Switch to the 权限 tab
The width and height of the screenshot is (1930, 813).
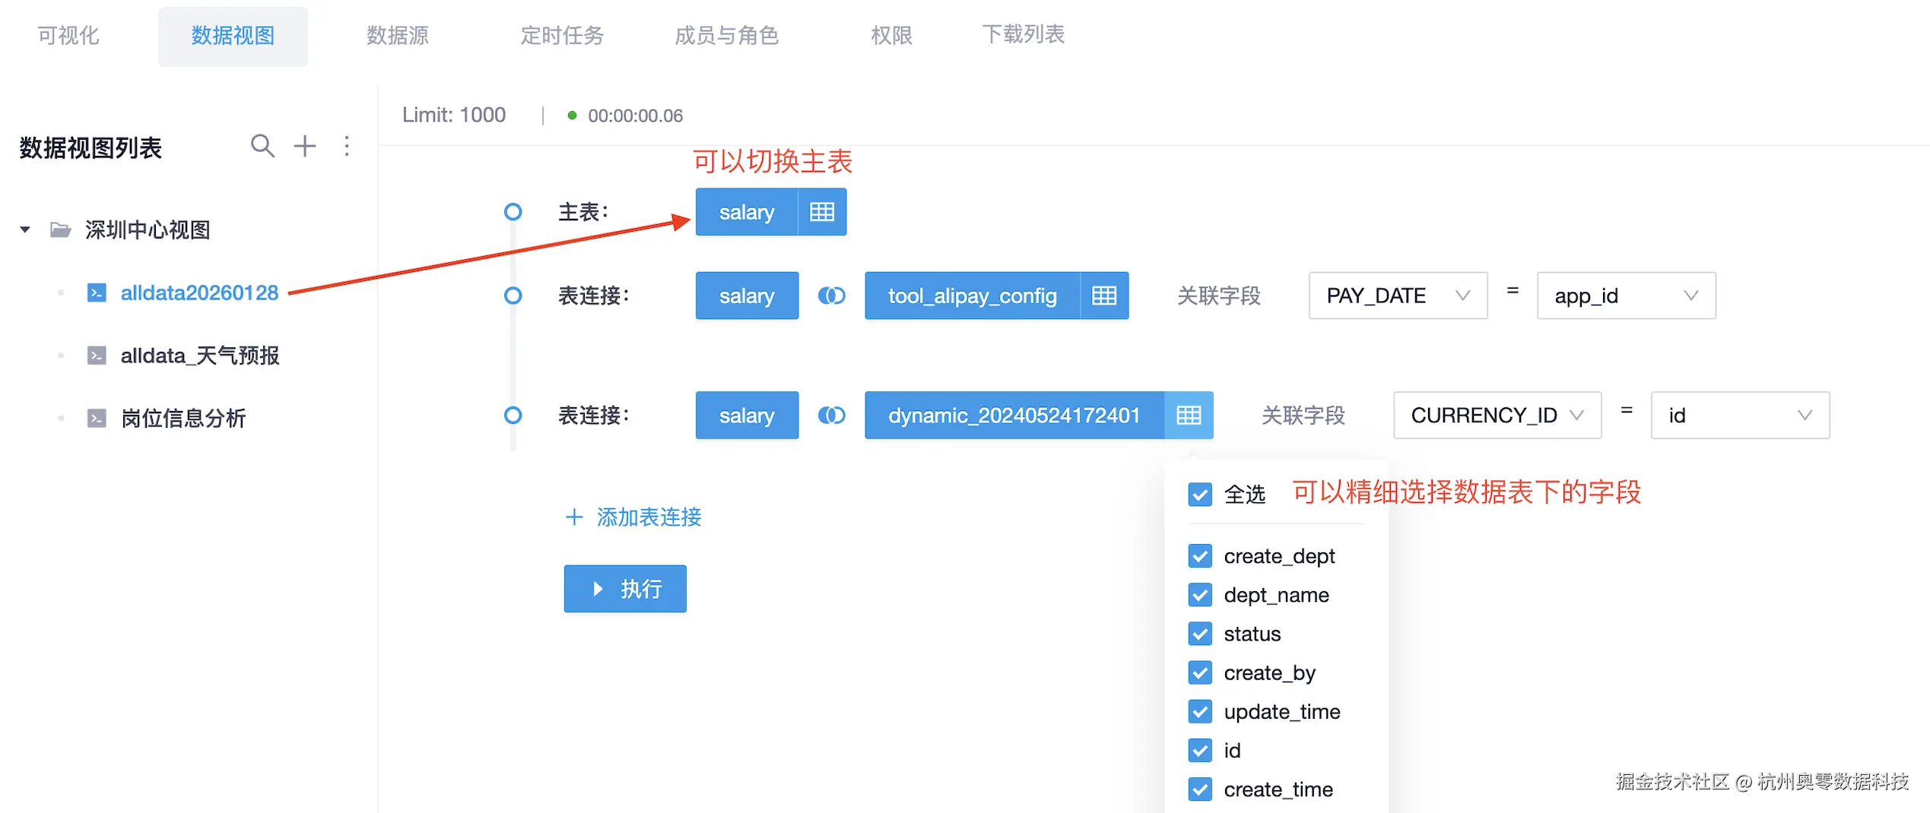coord(891,34)
